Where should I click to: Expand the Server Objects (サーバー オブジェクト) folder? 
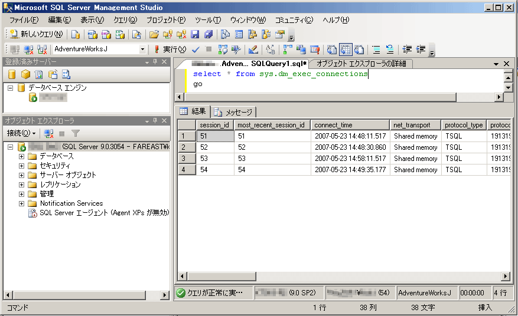pos(21,175)
